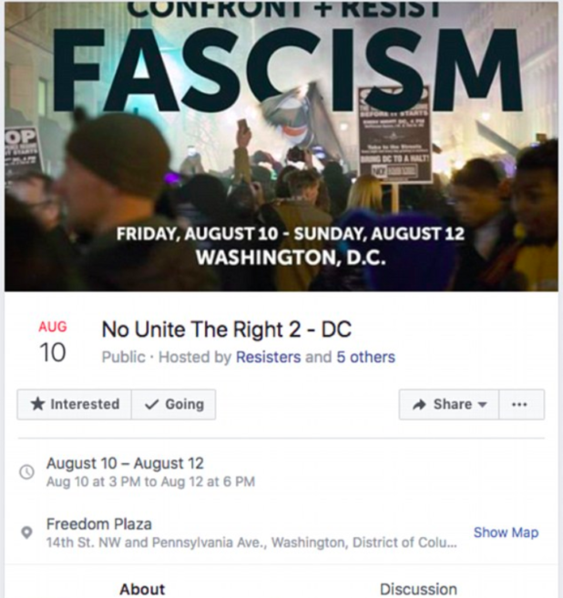Viewport: 563px width, 598px height.
Task: Switch to the Discussion tab
Action: [418, 589]
